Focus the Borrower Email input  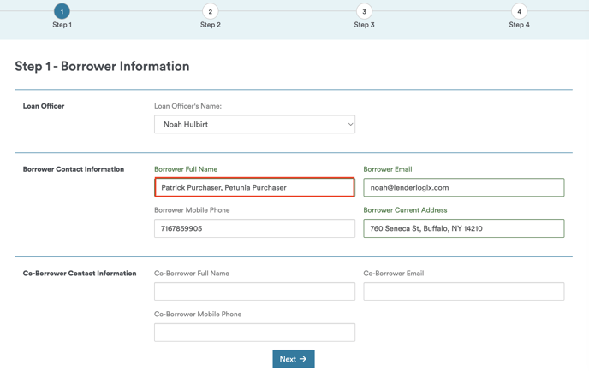463,187
